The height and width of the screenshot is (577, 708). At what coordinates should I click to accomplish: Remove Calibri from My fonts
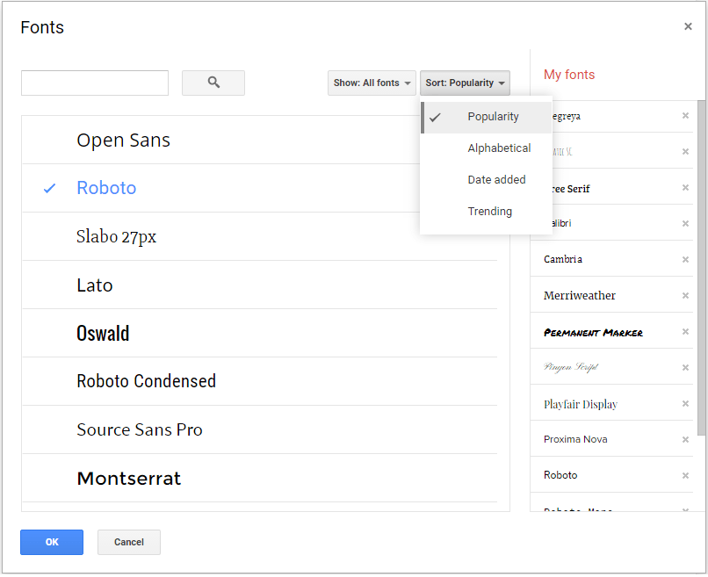(x=685, y=222)
